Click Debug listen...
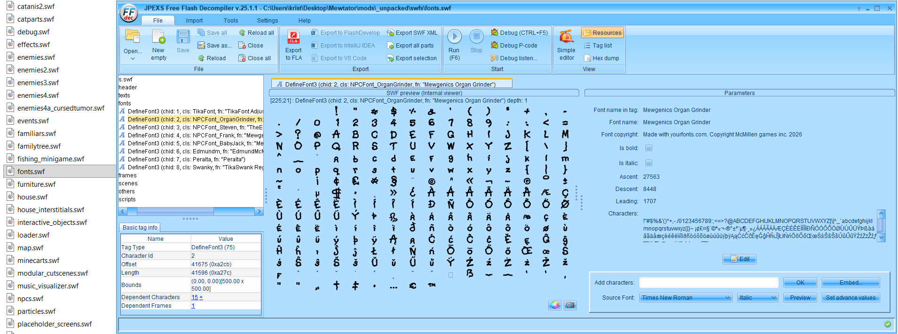The height and width of the screenshot is (334, 898). (x=514, y=58)
